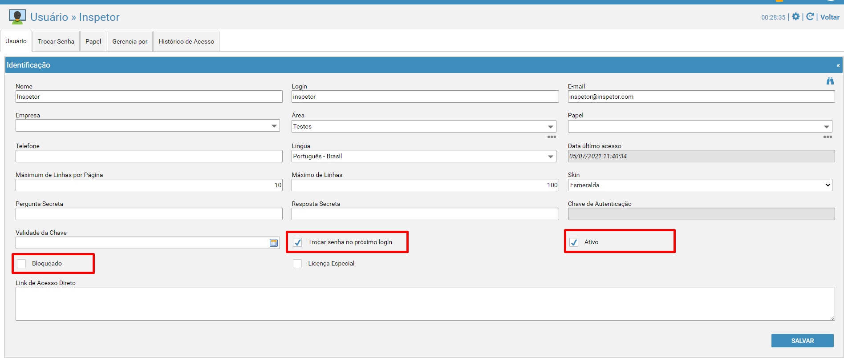
Task: Uncheck the Ativo checkbox
Action: pyautogui.click(x=574, y=242)
